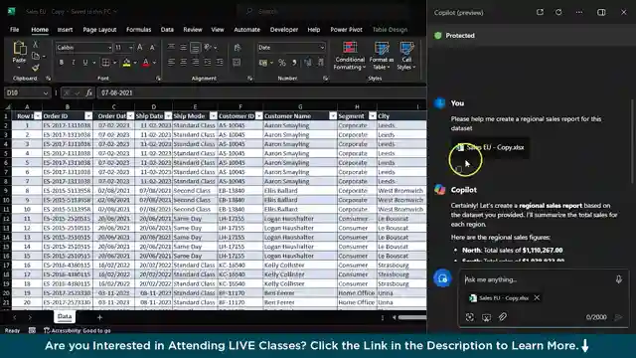Click the insert function fx icon
636x358 pixels.
coord(88,92)
